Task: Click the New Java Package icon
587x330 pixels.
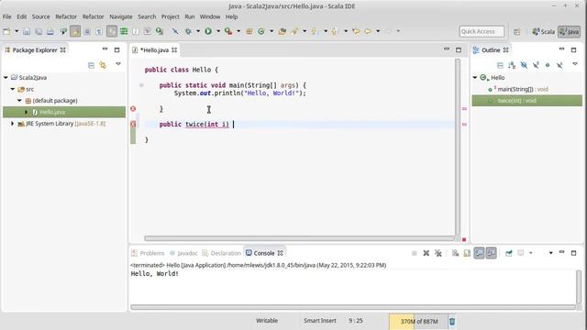Action: [x=249, y=31]
